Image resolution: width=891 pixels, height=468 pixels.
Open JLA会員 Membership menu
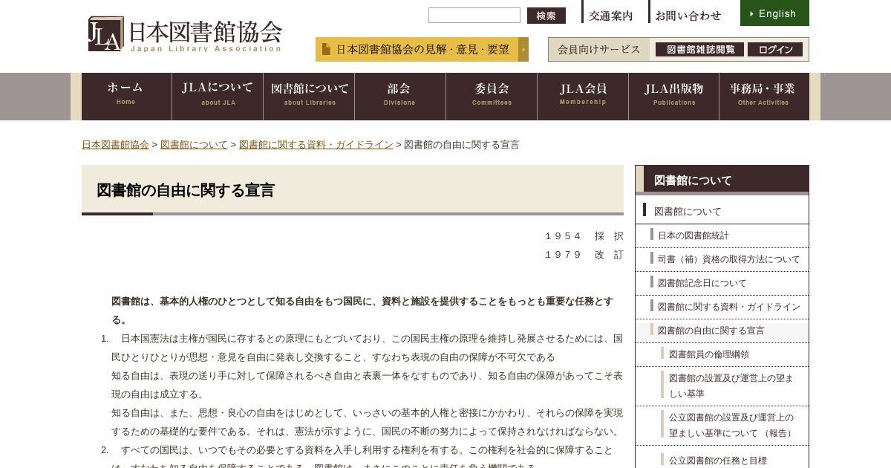(x=583, y=97)
